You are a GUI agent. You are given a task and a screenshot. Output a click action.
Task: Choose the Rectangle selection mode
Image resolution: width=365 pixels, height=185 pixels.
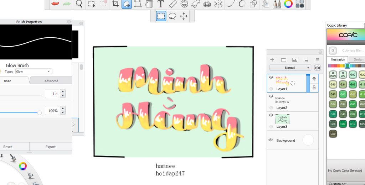tap(161, 16)
